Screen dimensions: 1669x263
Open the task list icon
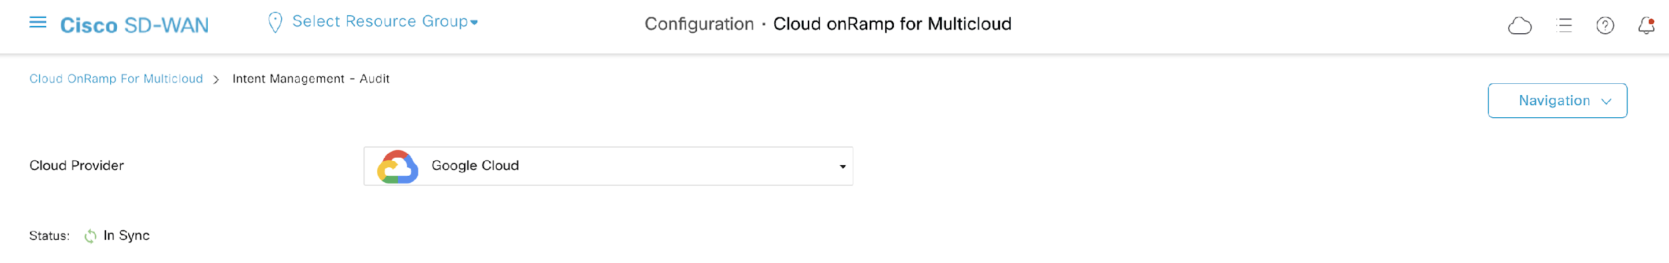(1564, 26)
